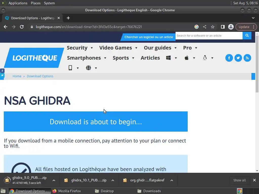Expand the Our guides menu arrow
This screenshot has height=194, width=259.
coord(176,48)
